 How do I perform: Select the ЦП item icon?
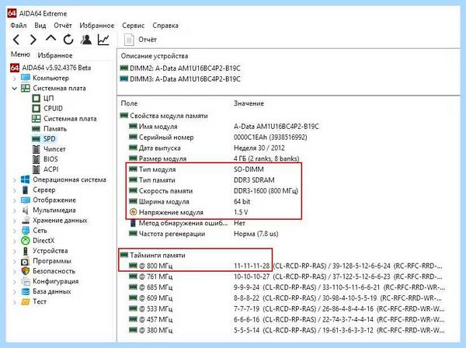coord(36,98)
